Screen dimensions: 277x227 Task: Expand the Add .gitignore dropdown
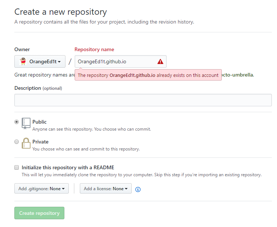point(41,189)
